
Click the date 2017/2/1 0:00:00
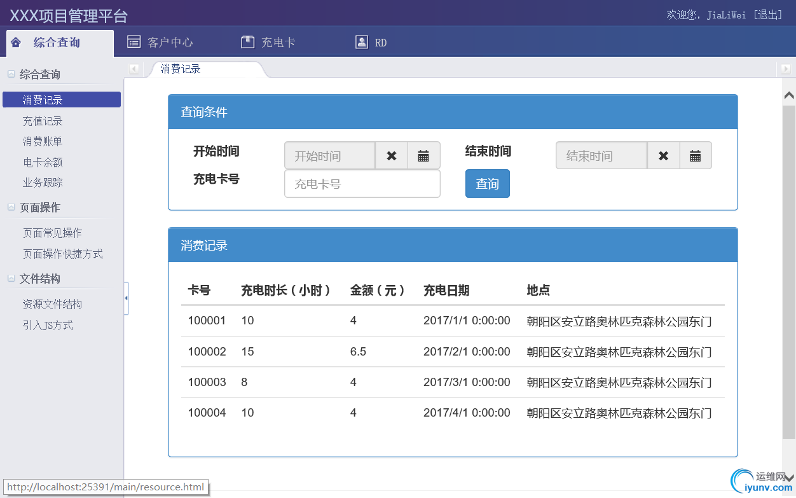point(467,352)
